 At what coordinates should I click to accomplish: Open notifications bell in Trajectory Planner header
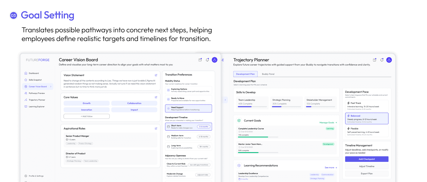pos(382,60)
